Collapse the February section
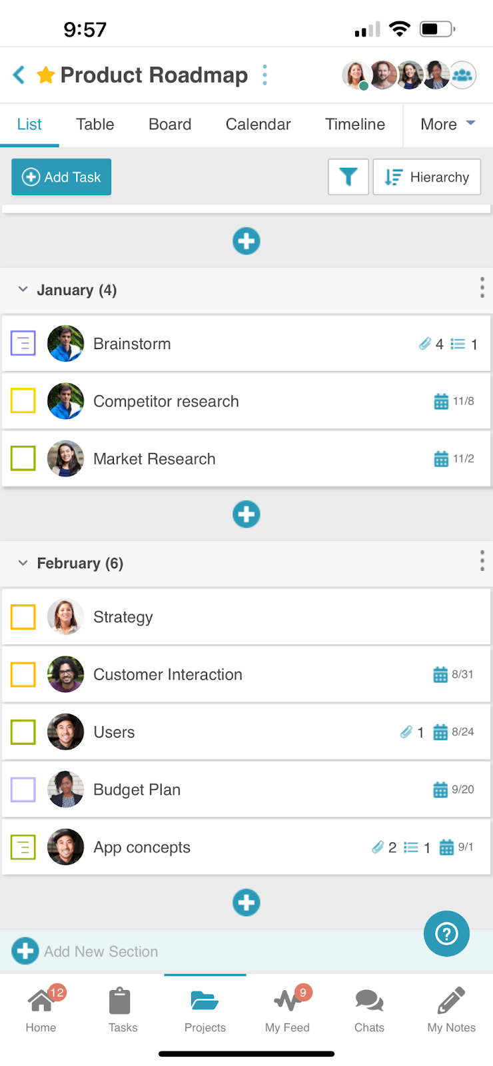This screenshot has height=1066, width=493. pos(23,563)
